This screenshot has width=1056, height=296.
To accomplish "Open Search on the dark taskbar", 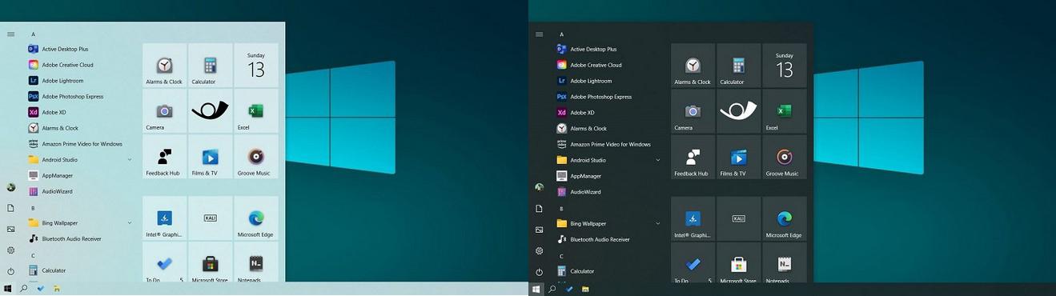I will (x=552, y=289).
